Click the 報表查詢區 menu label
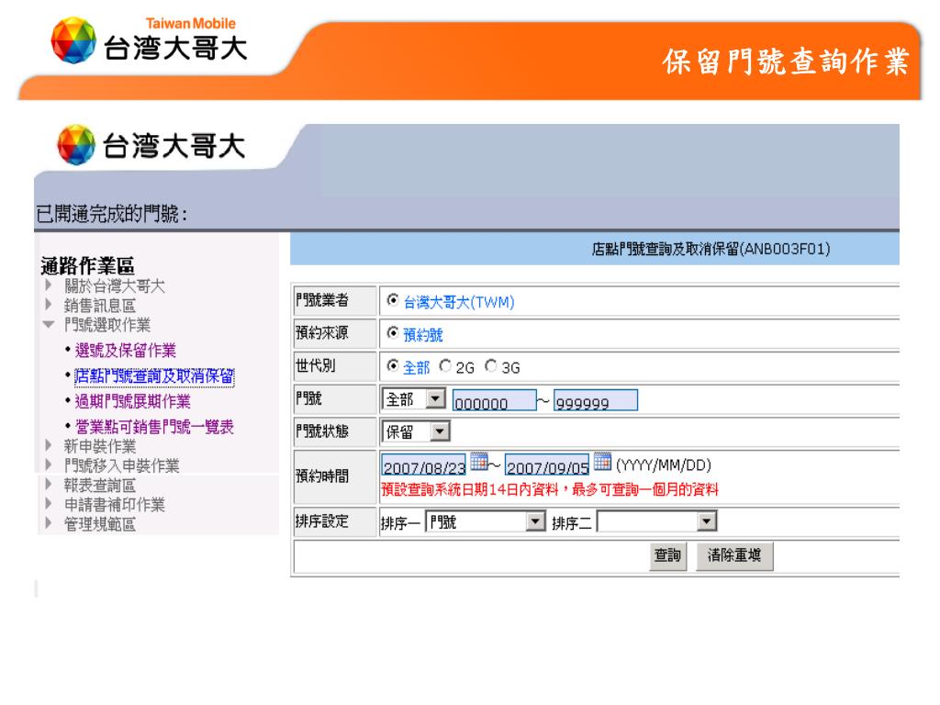Screen dimensions: 940x705 coord(100,485)
